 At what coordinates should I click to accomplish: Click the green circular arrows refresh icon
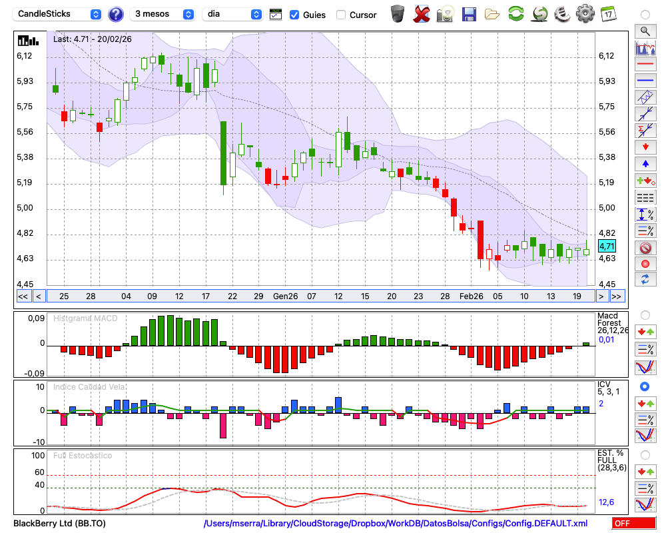click(515, 13)
